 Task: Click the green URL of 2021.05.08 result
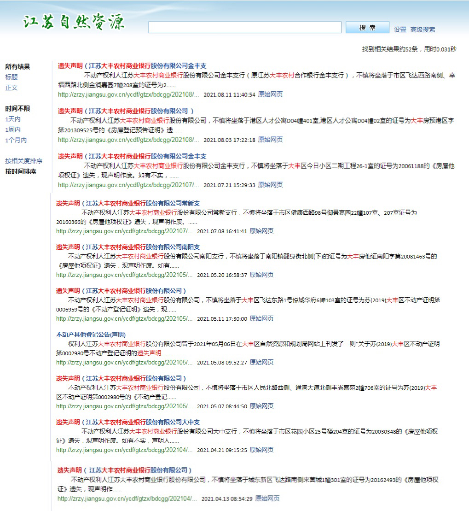(124, 362)
